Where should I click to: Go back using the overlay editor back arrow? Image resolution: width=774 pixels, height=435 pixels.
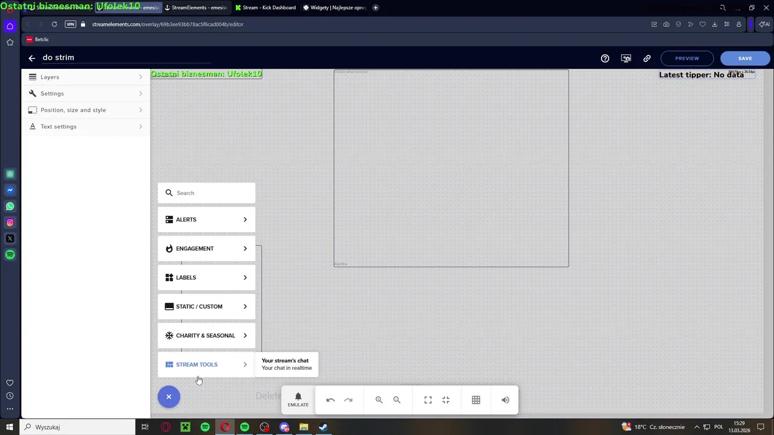point(32,58)
